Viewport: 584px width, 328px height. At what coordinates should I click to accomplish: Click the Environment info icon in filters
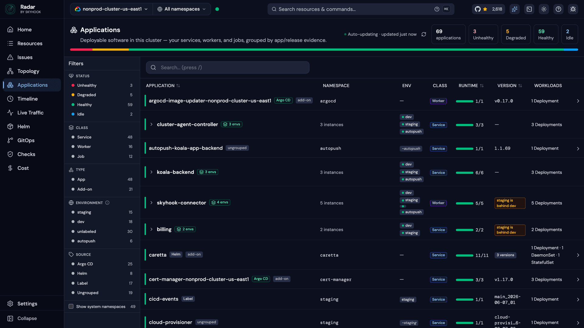point(107,203)
